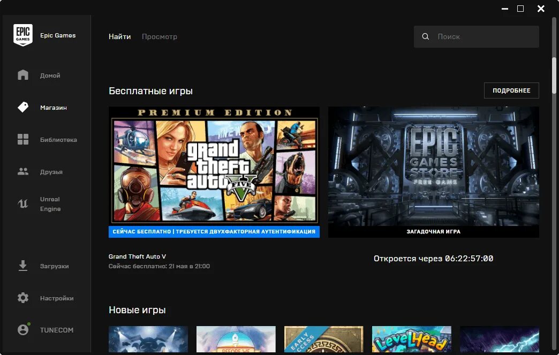Open the Домой house icon
Viewport: 559px width, 355px height.
click(x=23, y=75)
